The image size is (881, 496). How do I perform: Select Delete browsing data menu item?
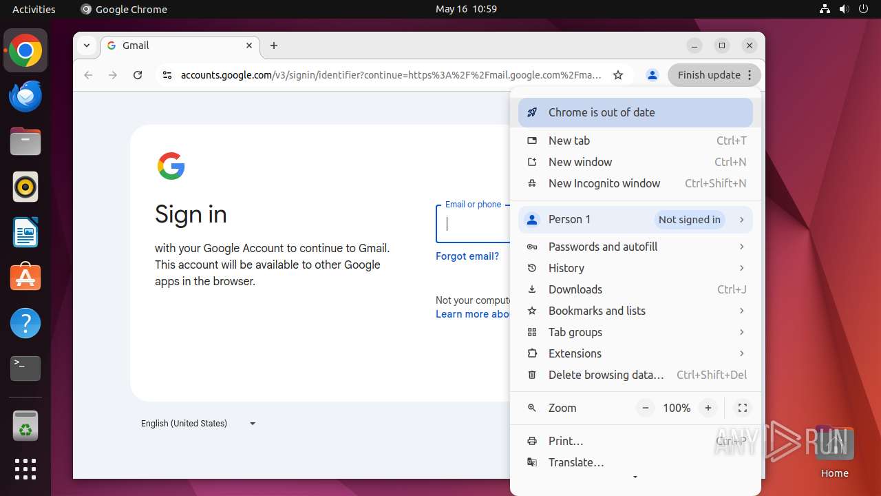[635, 375]
